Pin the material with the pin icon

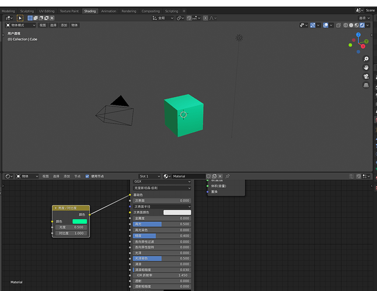[228, 176]
